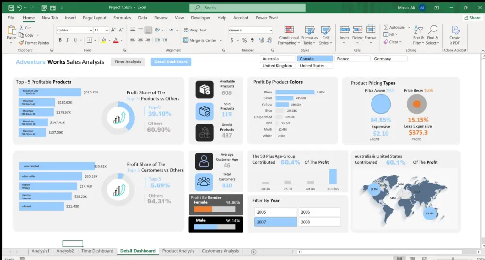The width and height of the screenshot is (485, 260).
Task: Click the Borders icon
Action: point(89,40)
